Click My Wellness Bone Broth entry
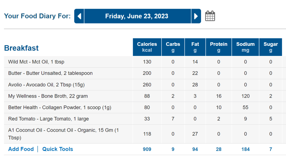This screenshot has height=156, width=286. click(x=48, y=96)
